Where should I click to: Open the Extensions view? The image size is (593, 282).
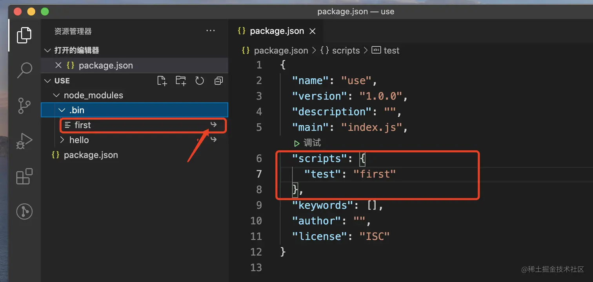click(24, 176)
